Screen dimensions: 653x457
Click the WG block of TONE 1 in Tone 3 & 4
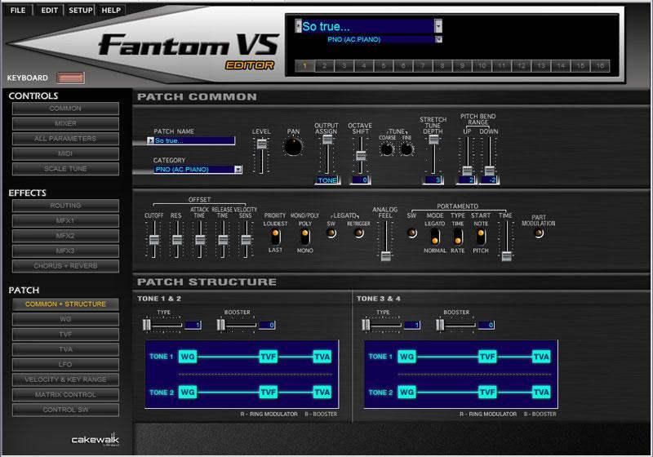point(406,357)
